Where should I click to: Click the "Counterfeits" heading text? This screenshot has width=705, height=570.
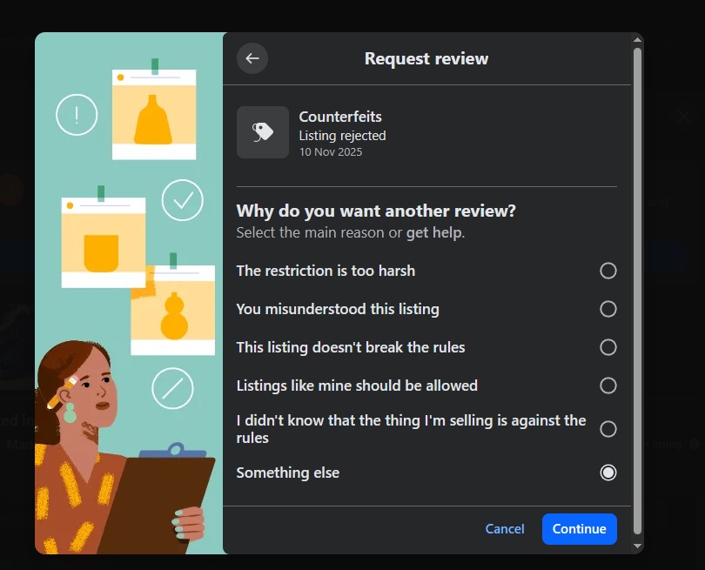coord(340,117)
